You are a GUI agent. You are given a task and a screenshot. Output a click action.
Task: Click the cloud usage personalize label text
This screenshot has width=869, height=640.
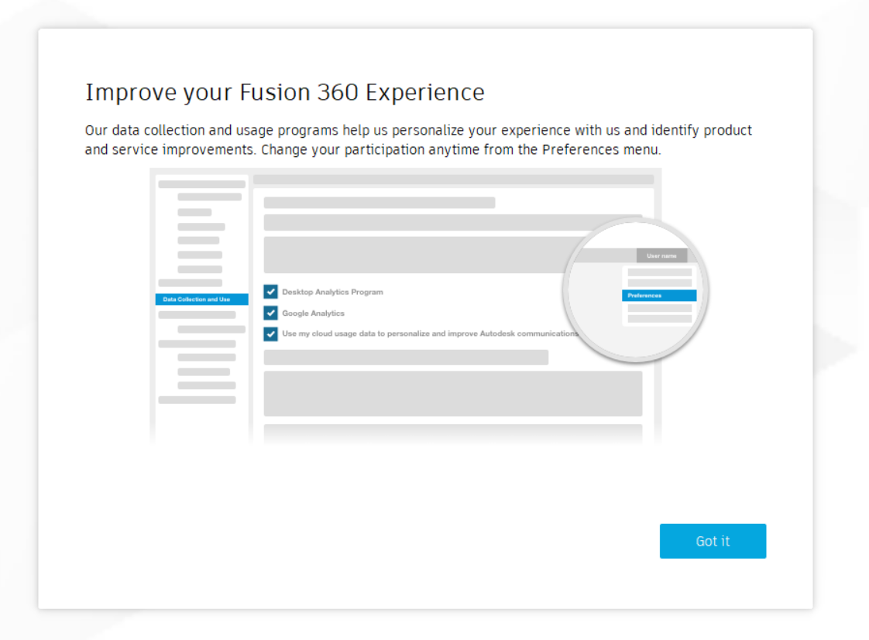[x=430, y=334]
